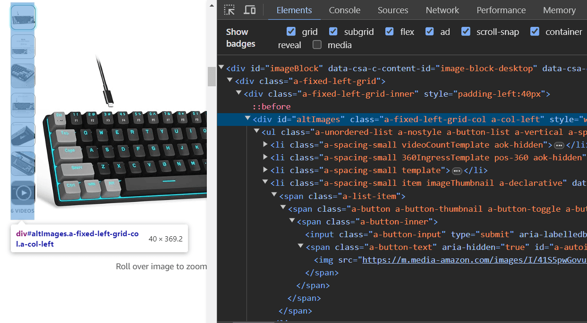Collapse the imageThumbnail li node

point(265,182)
